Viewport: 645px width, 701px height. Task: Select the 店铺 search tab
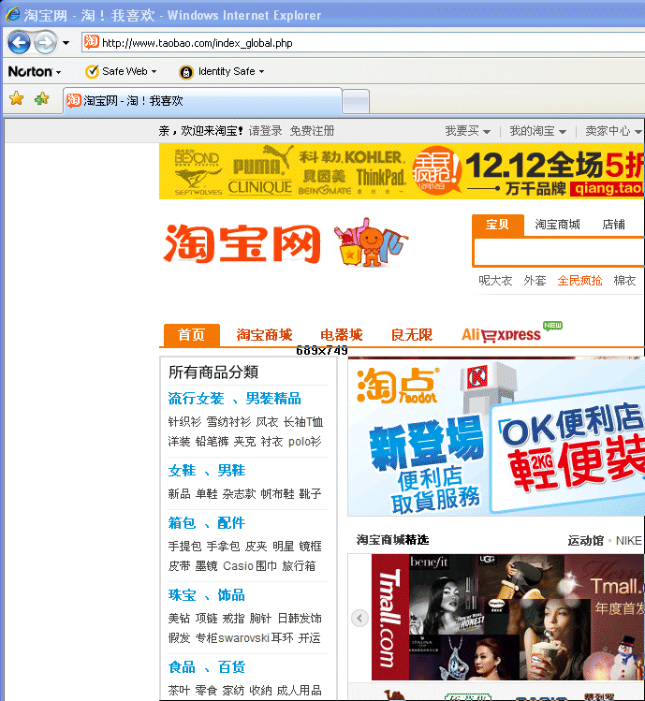tap(613, 225)
